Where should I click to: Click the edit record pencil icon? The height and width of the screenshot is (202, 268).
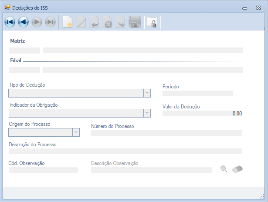(81, 22)
